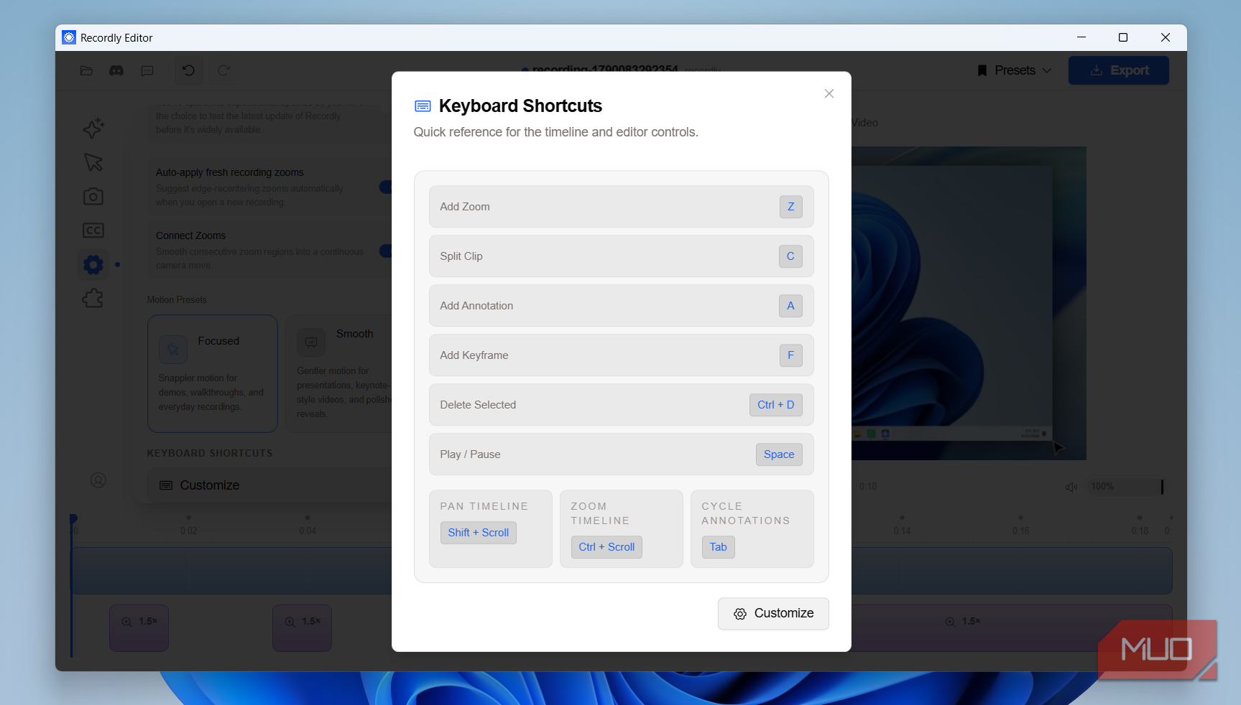This screenshot has width=1241, height=705.
Task: Click the Ctrl + D shortcut badge
Action: (x=775, y=405)
